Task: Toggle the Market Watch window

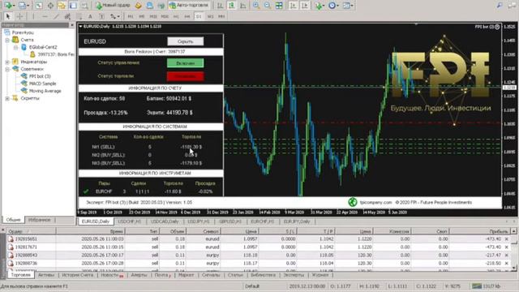Action: (x=39, y=6)
